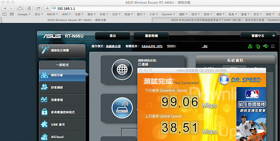Select 訪客網路 in the sidebar
The image size is (280, 141).
click(62, 87)
